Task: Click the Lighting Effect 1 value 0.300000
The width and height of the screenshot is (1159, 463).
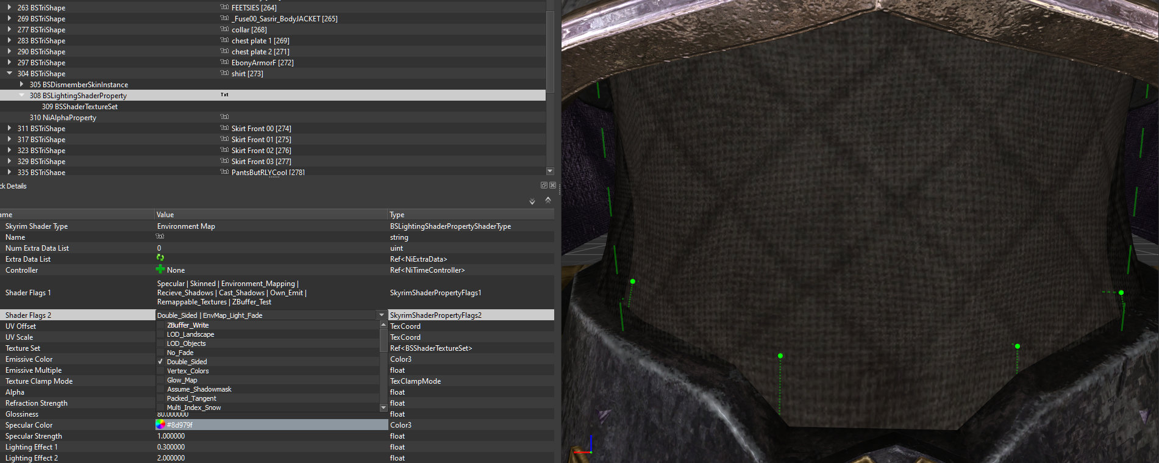Action: 171,447
